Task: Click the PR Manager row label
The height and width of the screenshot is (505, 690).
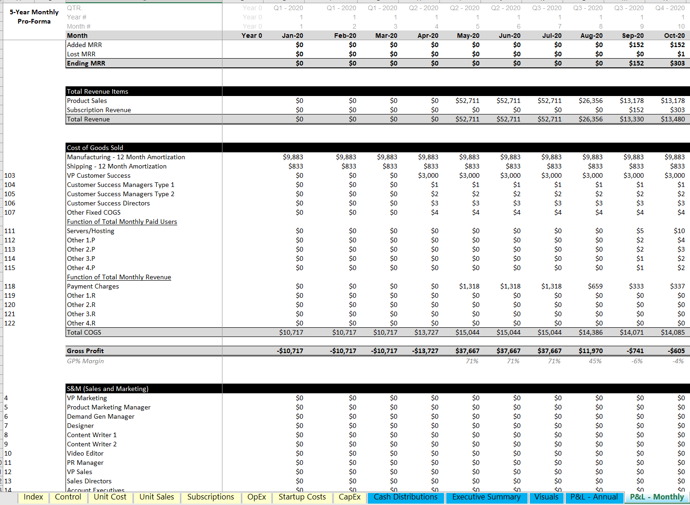Action: click(x=85, y=463)
